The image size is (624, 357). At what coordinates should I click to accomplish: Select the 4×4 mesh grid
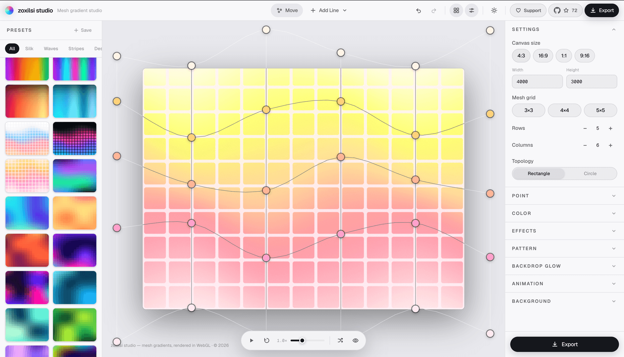click(564, 110)
